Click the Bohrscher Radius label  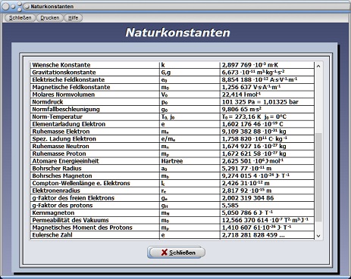coord(57,169)
